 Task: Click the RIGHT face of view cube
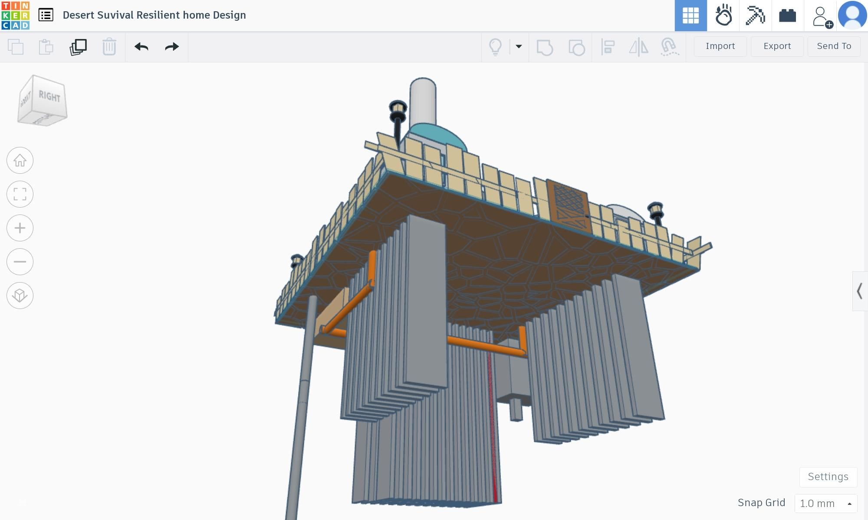point(49,97)
